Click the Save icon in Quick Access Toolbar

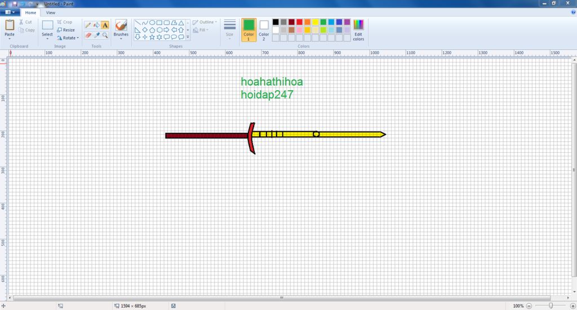tap(15, 4)
